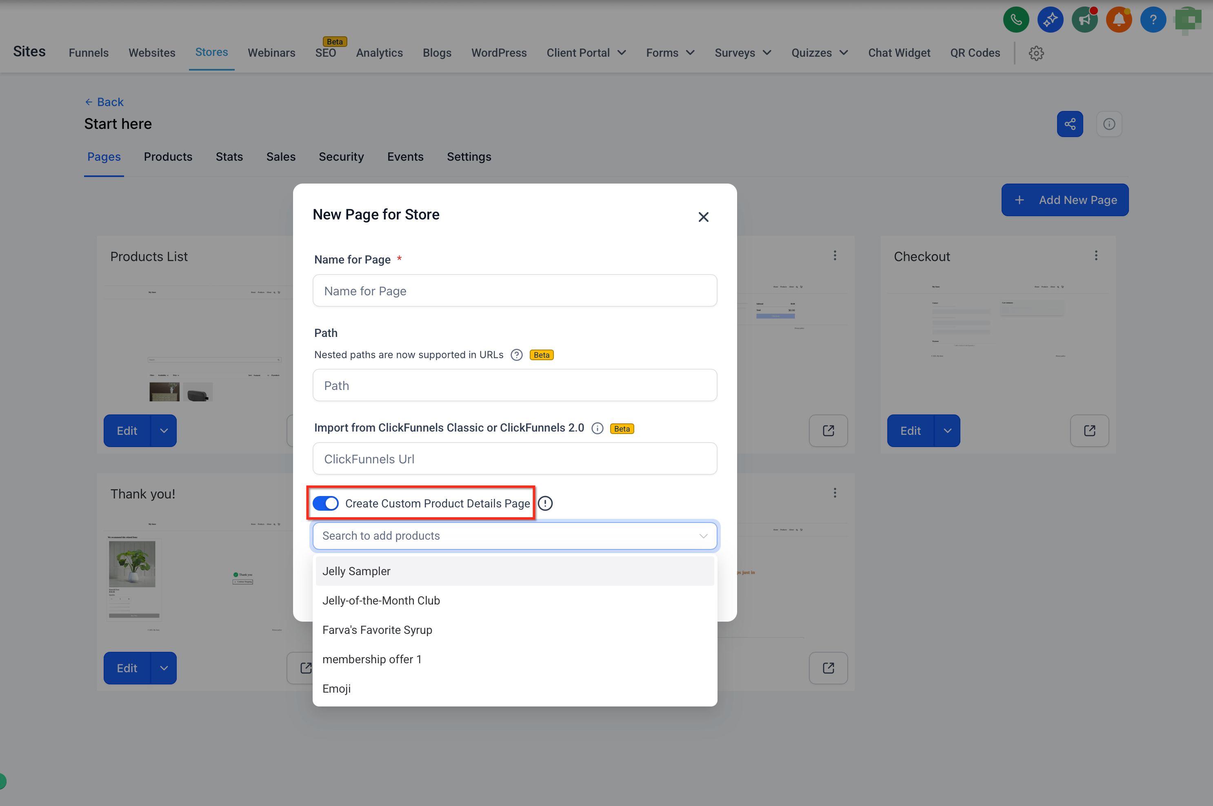Switch to Events tab
Screen dimensions: 1213x806
(405, 157)
